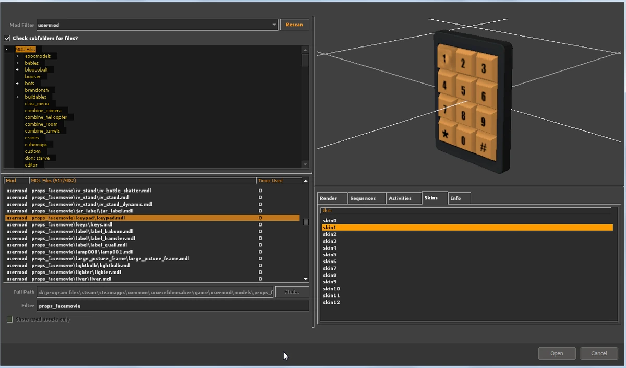Collapse the MDL Files root node
This screenshot has width=626, height=368.
tap(5, 49)
